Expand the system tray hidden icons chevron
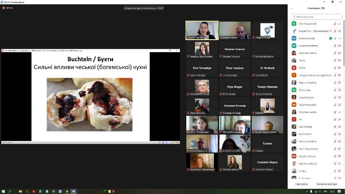 click(x=307, y=191)
